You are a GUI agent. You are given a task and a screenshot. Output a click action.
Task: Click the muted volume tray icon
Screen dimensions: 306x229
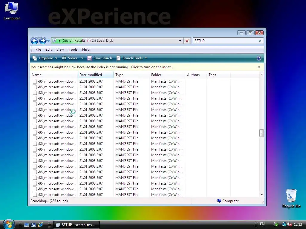click(290, 225)
